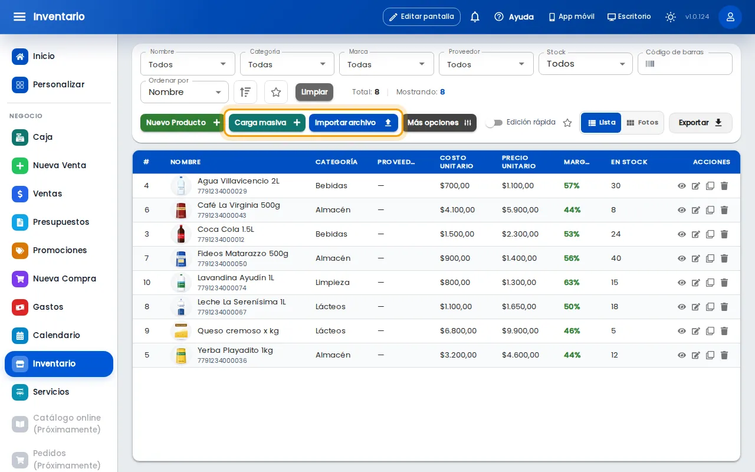Delete Coca Cola 1.5L product
The height and width of the screenshot is (472, 755).
coord(724,234)
